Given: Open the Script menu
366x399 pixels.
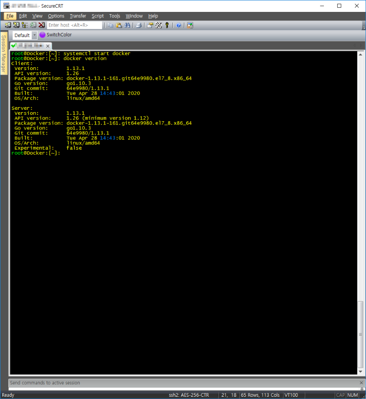Looking at the screenshot, I should pyautogui.click(x=97, y=16).
